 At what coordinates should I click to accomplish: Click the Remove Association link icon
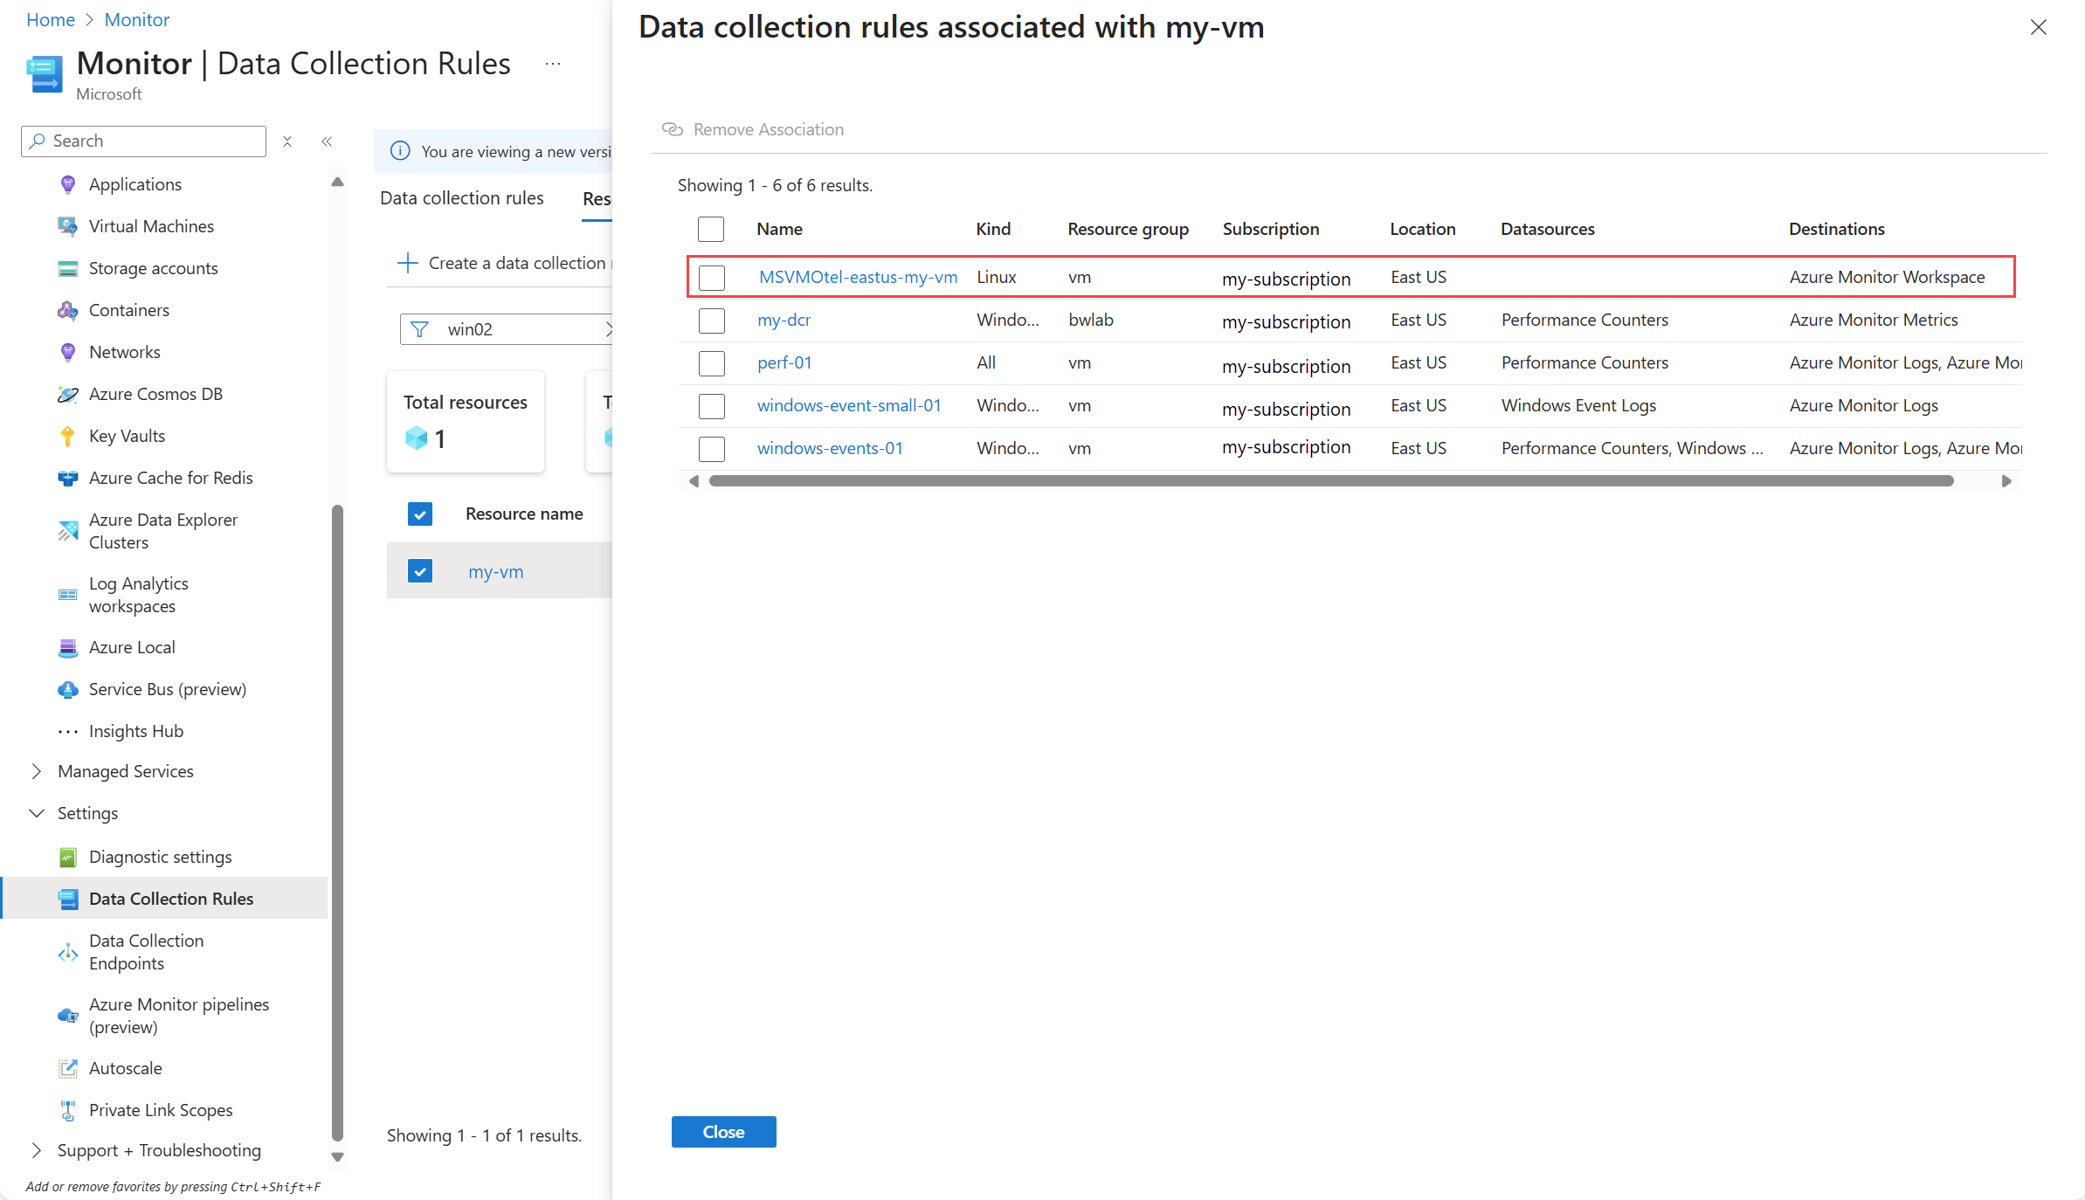(672, 129)
